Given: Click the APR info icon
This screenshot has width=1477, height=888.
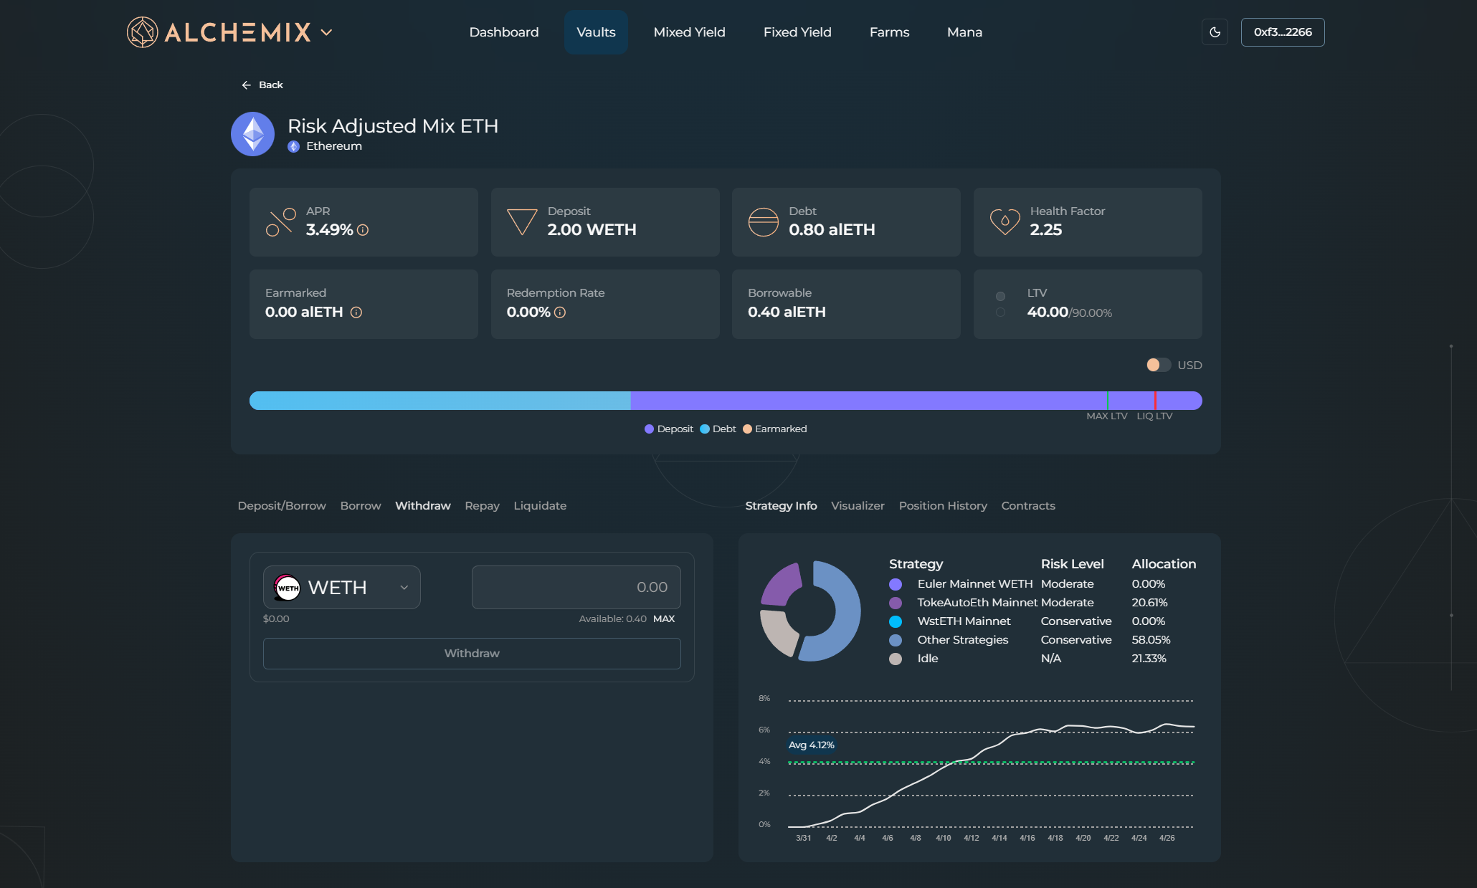Looking at the screenshot, I should coord(363,230).
